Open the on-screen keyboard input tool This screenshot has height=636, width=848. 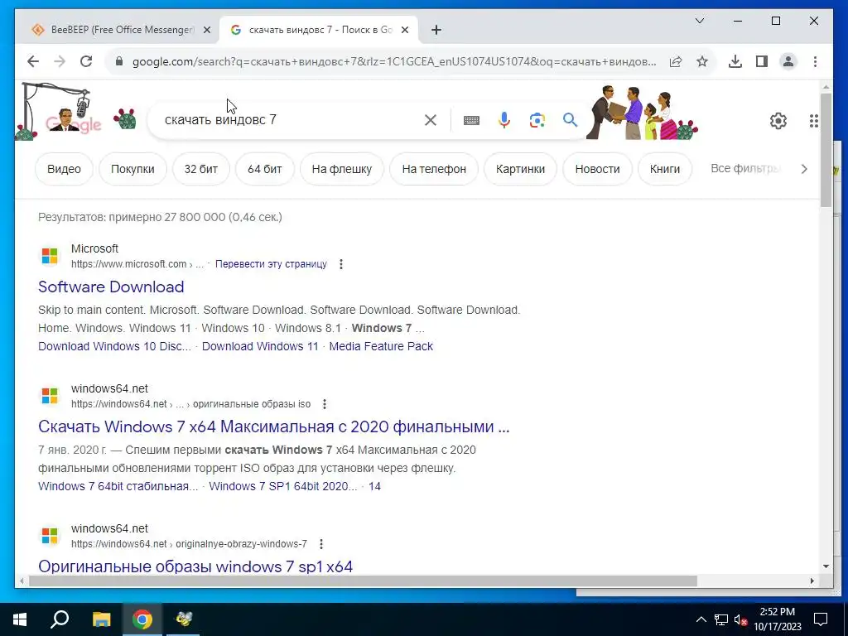pyautogui.click(x=471, y=120)
